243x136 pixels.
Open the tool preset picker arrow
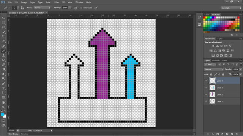9,8
